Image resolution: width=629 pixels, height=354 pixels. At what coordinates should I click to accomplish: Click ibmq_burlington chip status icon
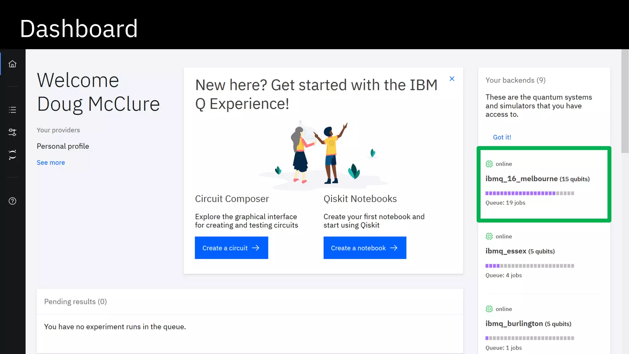[489, 309]
